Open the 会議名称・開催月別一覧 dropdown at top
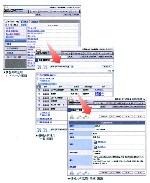This screenshot has width=150, height=183. 62,67
